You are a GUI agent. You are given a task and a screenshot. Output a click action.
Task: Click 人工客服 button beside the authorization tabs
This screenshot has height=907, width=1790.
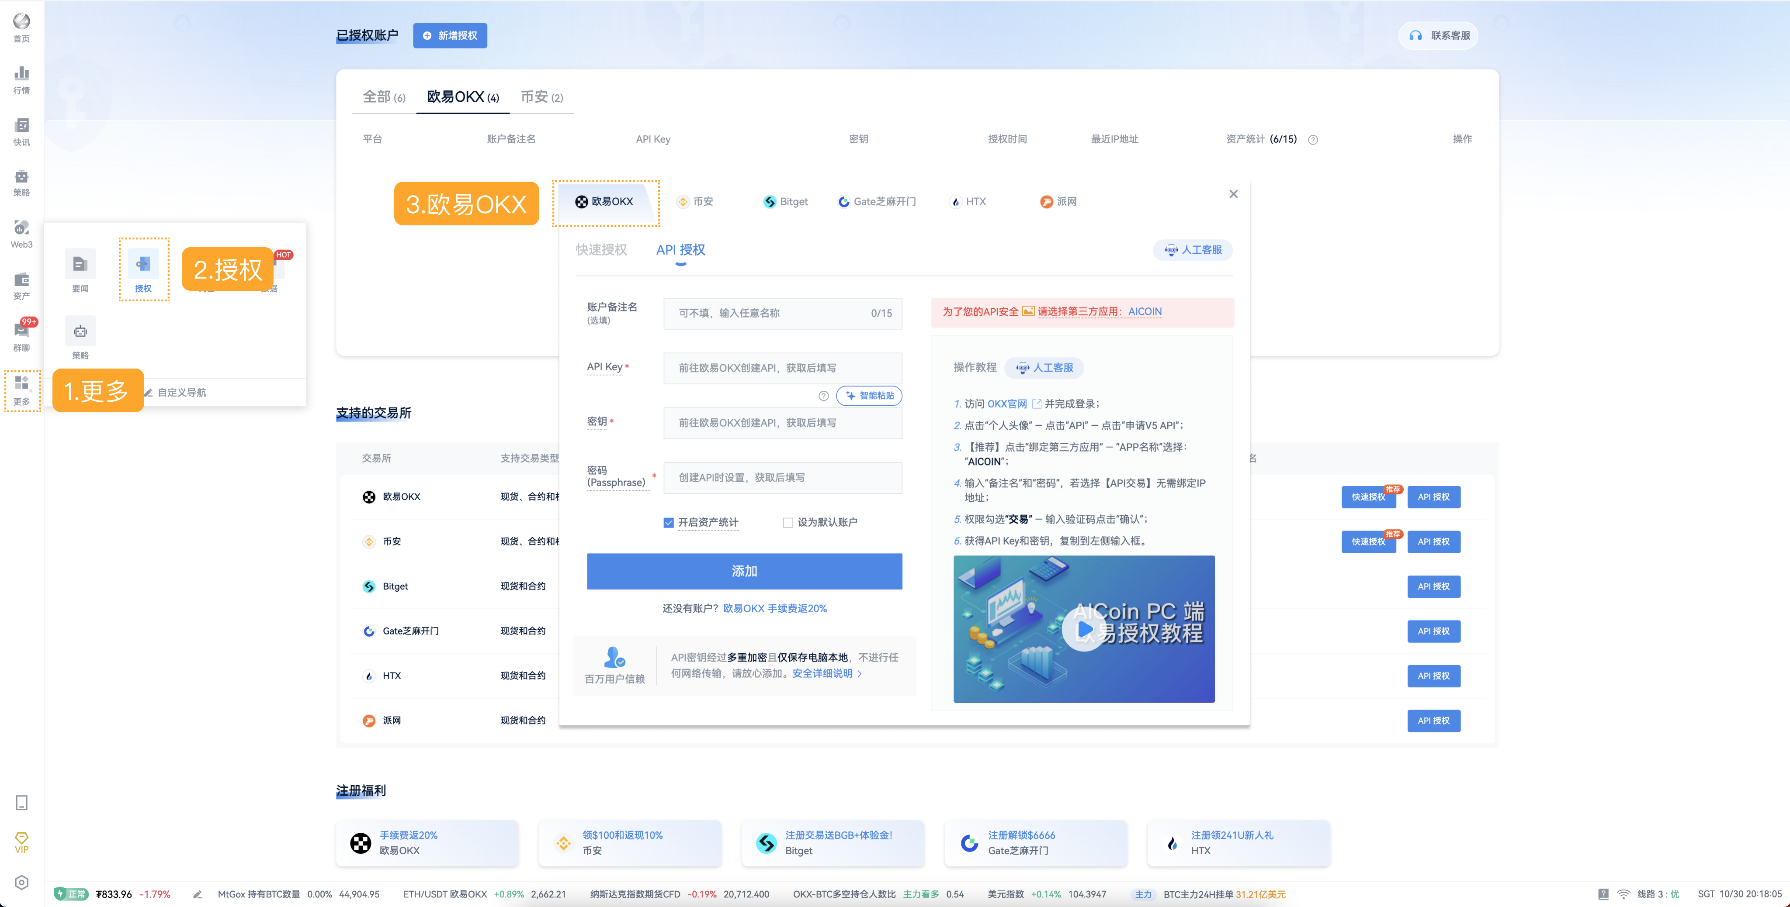pos(1193,250)
